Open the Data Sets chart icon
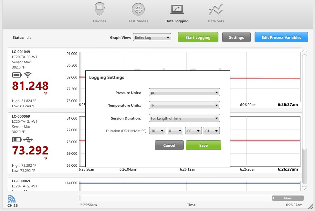Viewport: 315px width, 211px height. click(x=216, y=9)
